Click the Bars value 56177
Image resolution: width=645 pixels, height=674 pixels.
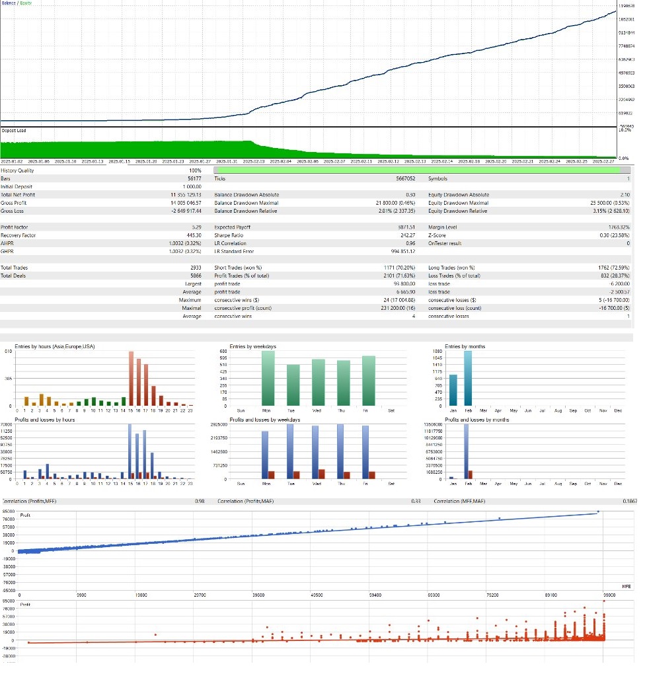coord(194,182)
